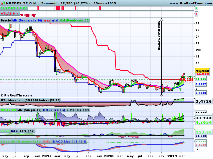Select the Señal legend label

pos(47,142)
